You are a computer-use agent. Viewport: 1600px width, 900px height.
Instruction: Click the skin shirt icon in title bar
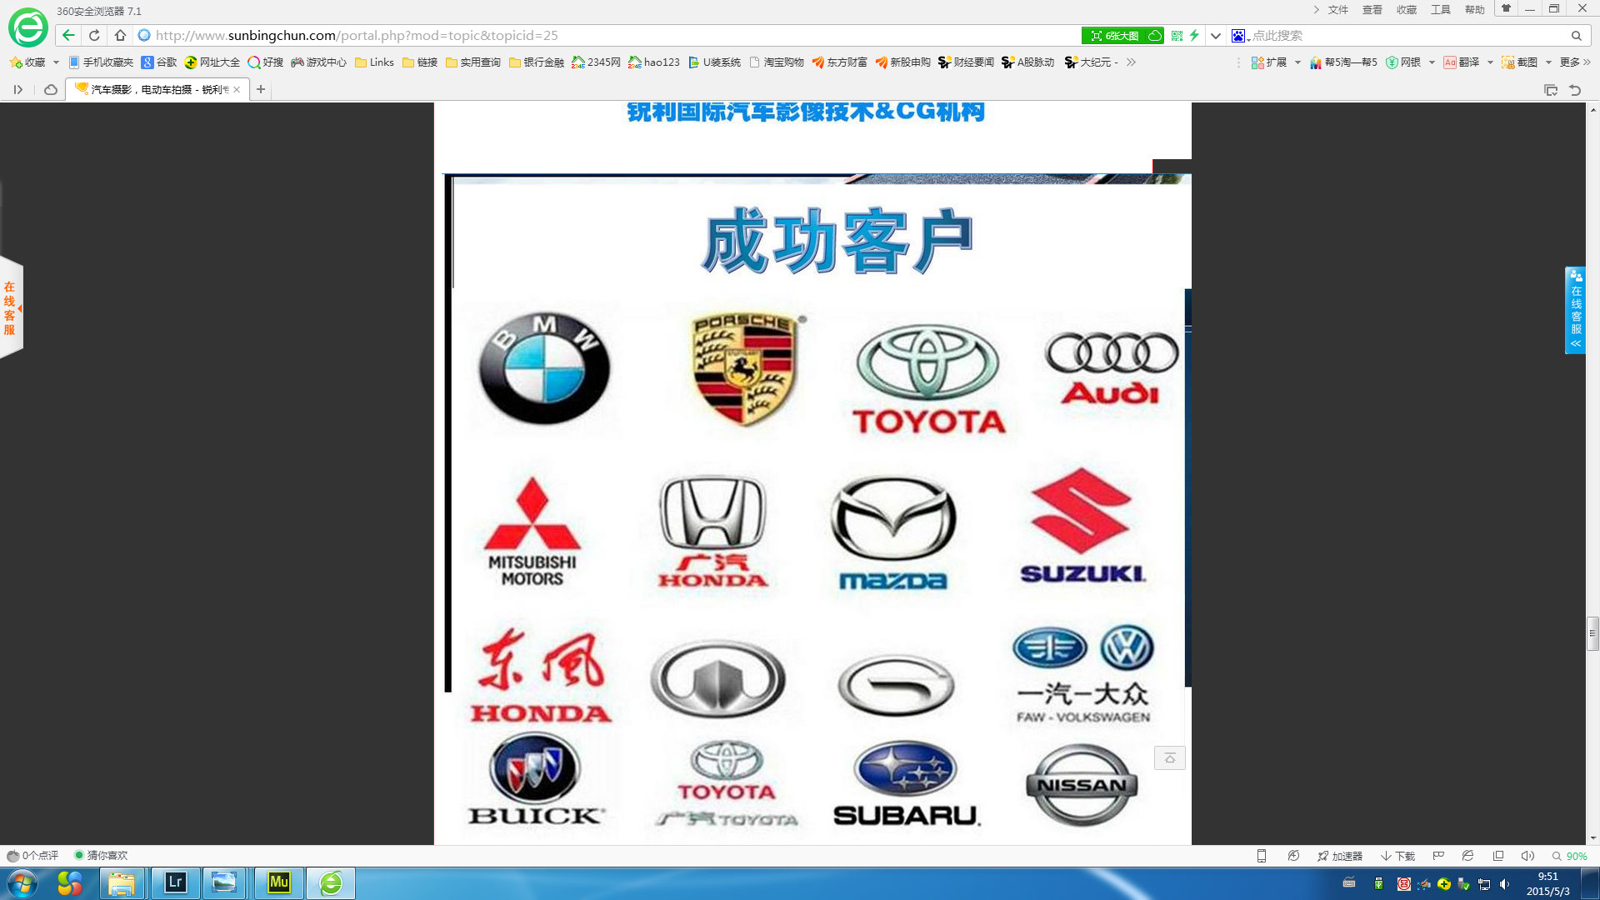[x=1506, y=9]
